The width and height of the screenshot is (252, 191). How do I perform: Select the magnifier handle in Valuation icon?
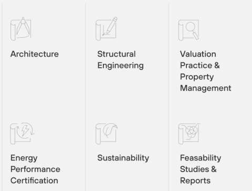196,36
